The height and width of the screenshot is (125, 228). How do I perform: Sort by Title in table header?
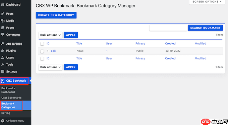tap(79, 44)
